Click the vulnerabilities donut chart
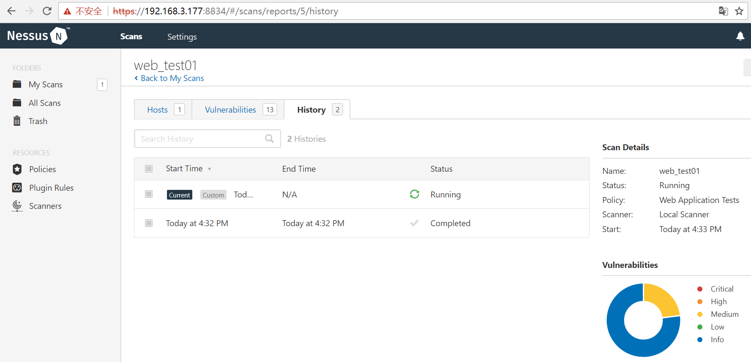 coord(643,320)
